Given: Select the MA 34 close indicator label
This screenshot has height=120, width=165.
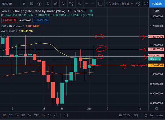Looking at the screenshot, I should pos(9,31).
